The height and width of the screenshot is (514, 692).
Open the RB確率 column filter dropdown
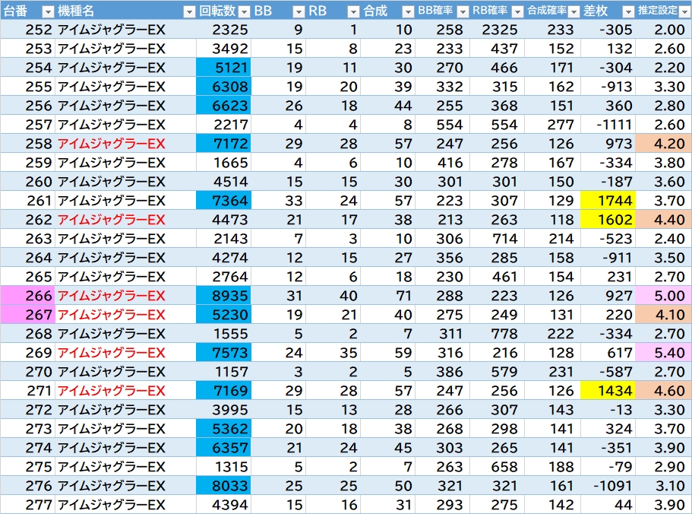point(518,11)
